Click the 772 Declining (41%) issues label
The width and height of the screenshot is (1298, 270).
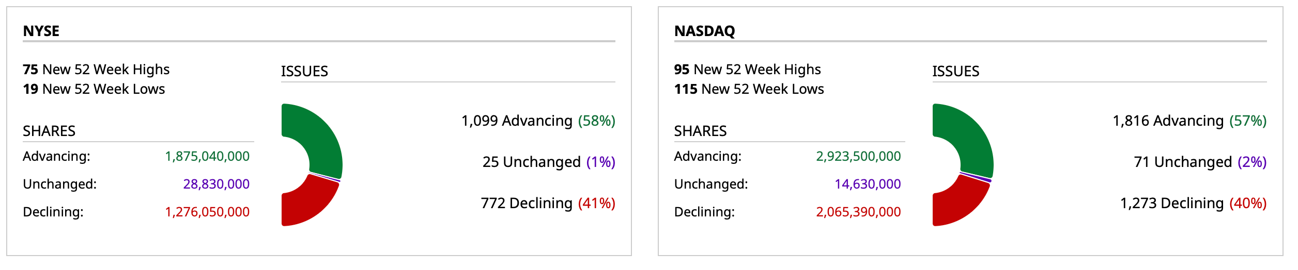click(x=548, y=203)
